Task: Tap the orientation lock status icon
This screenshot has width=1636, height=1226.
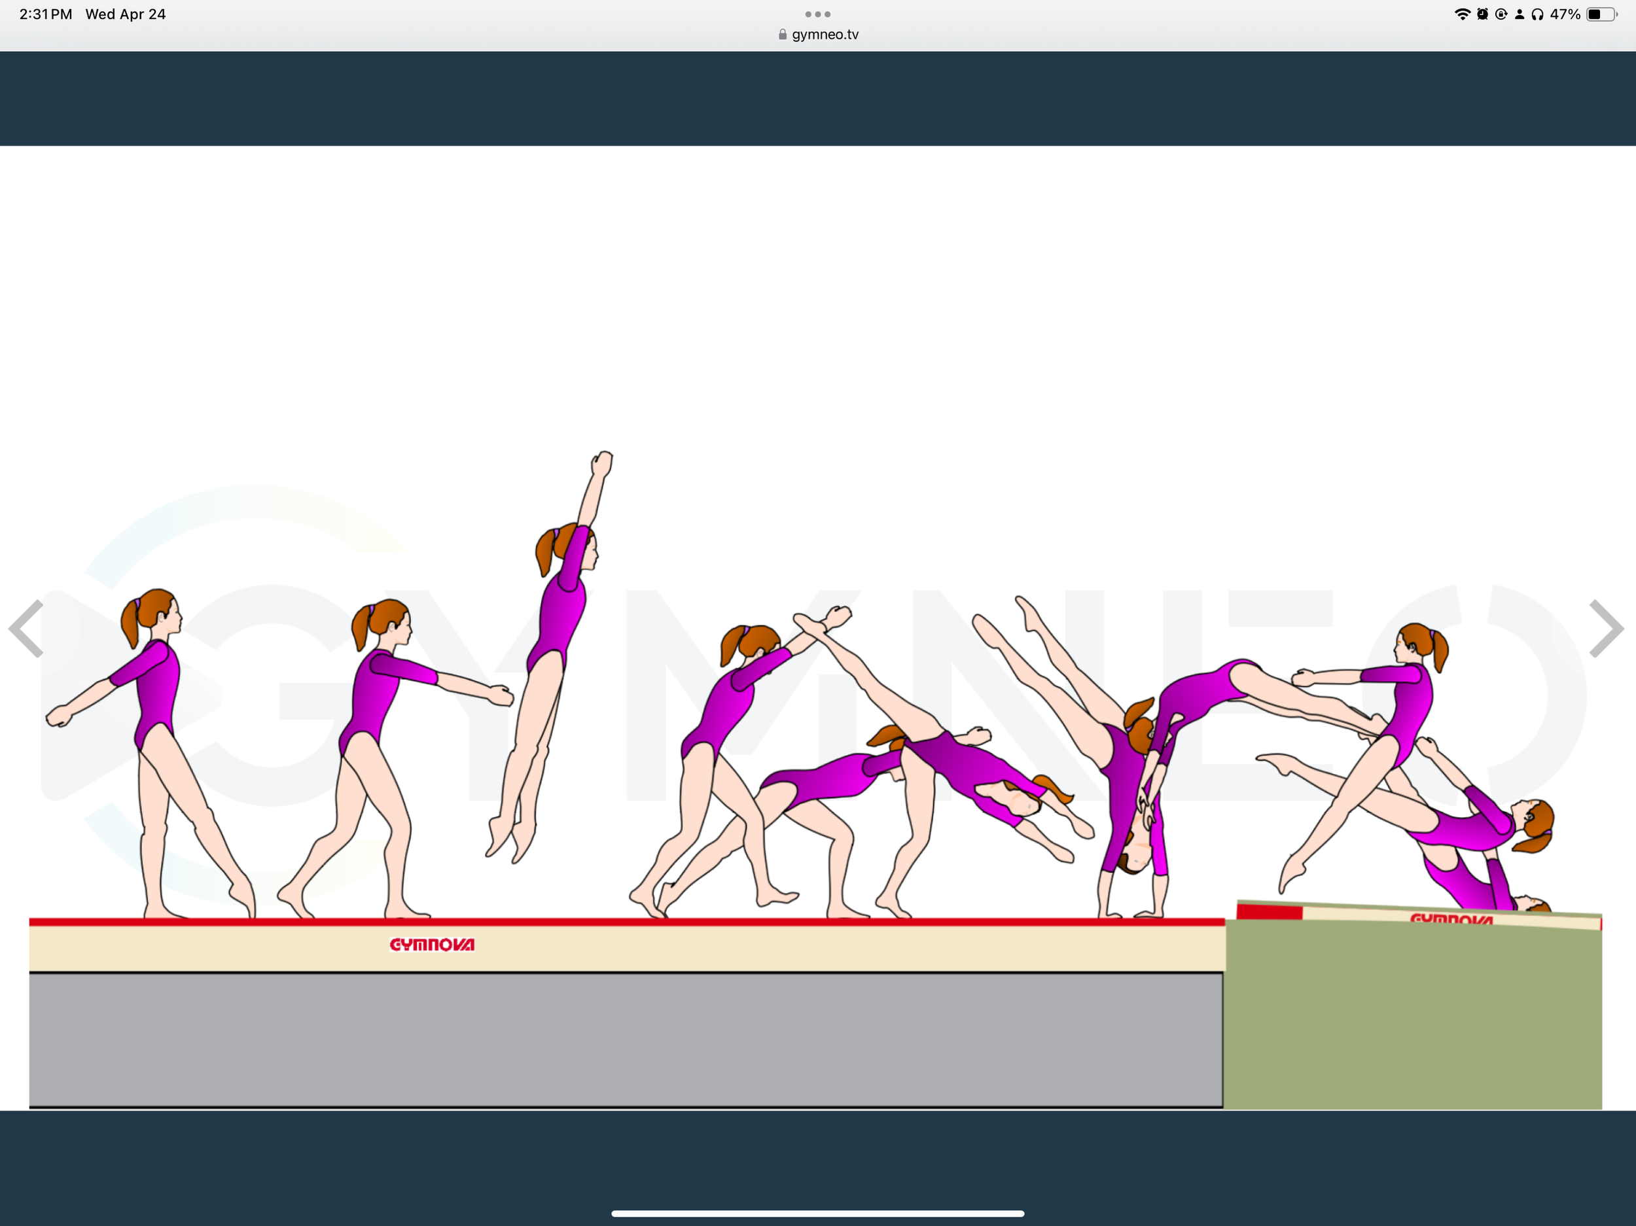Action: 1501,14
